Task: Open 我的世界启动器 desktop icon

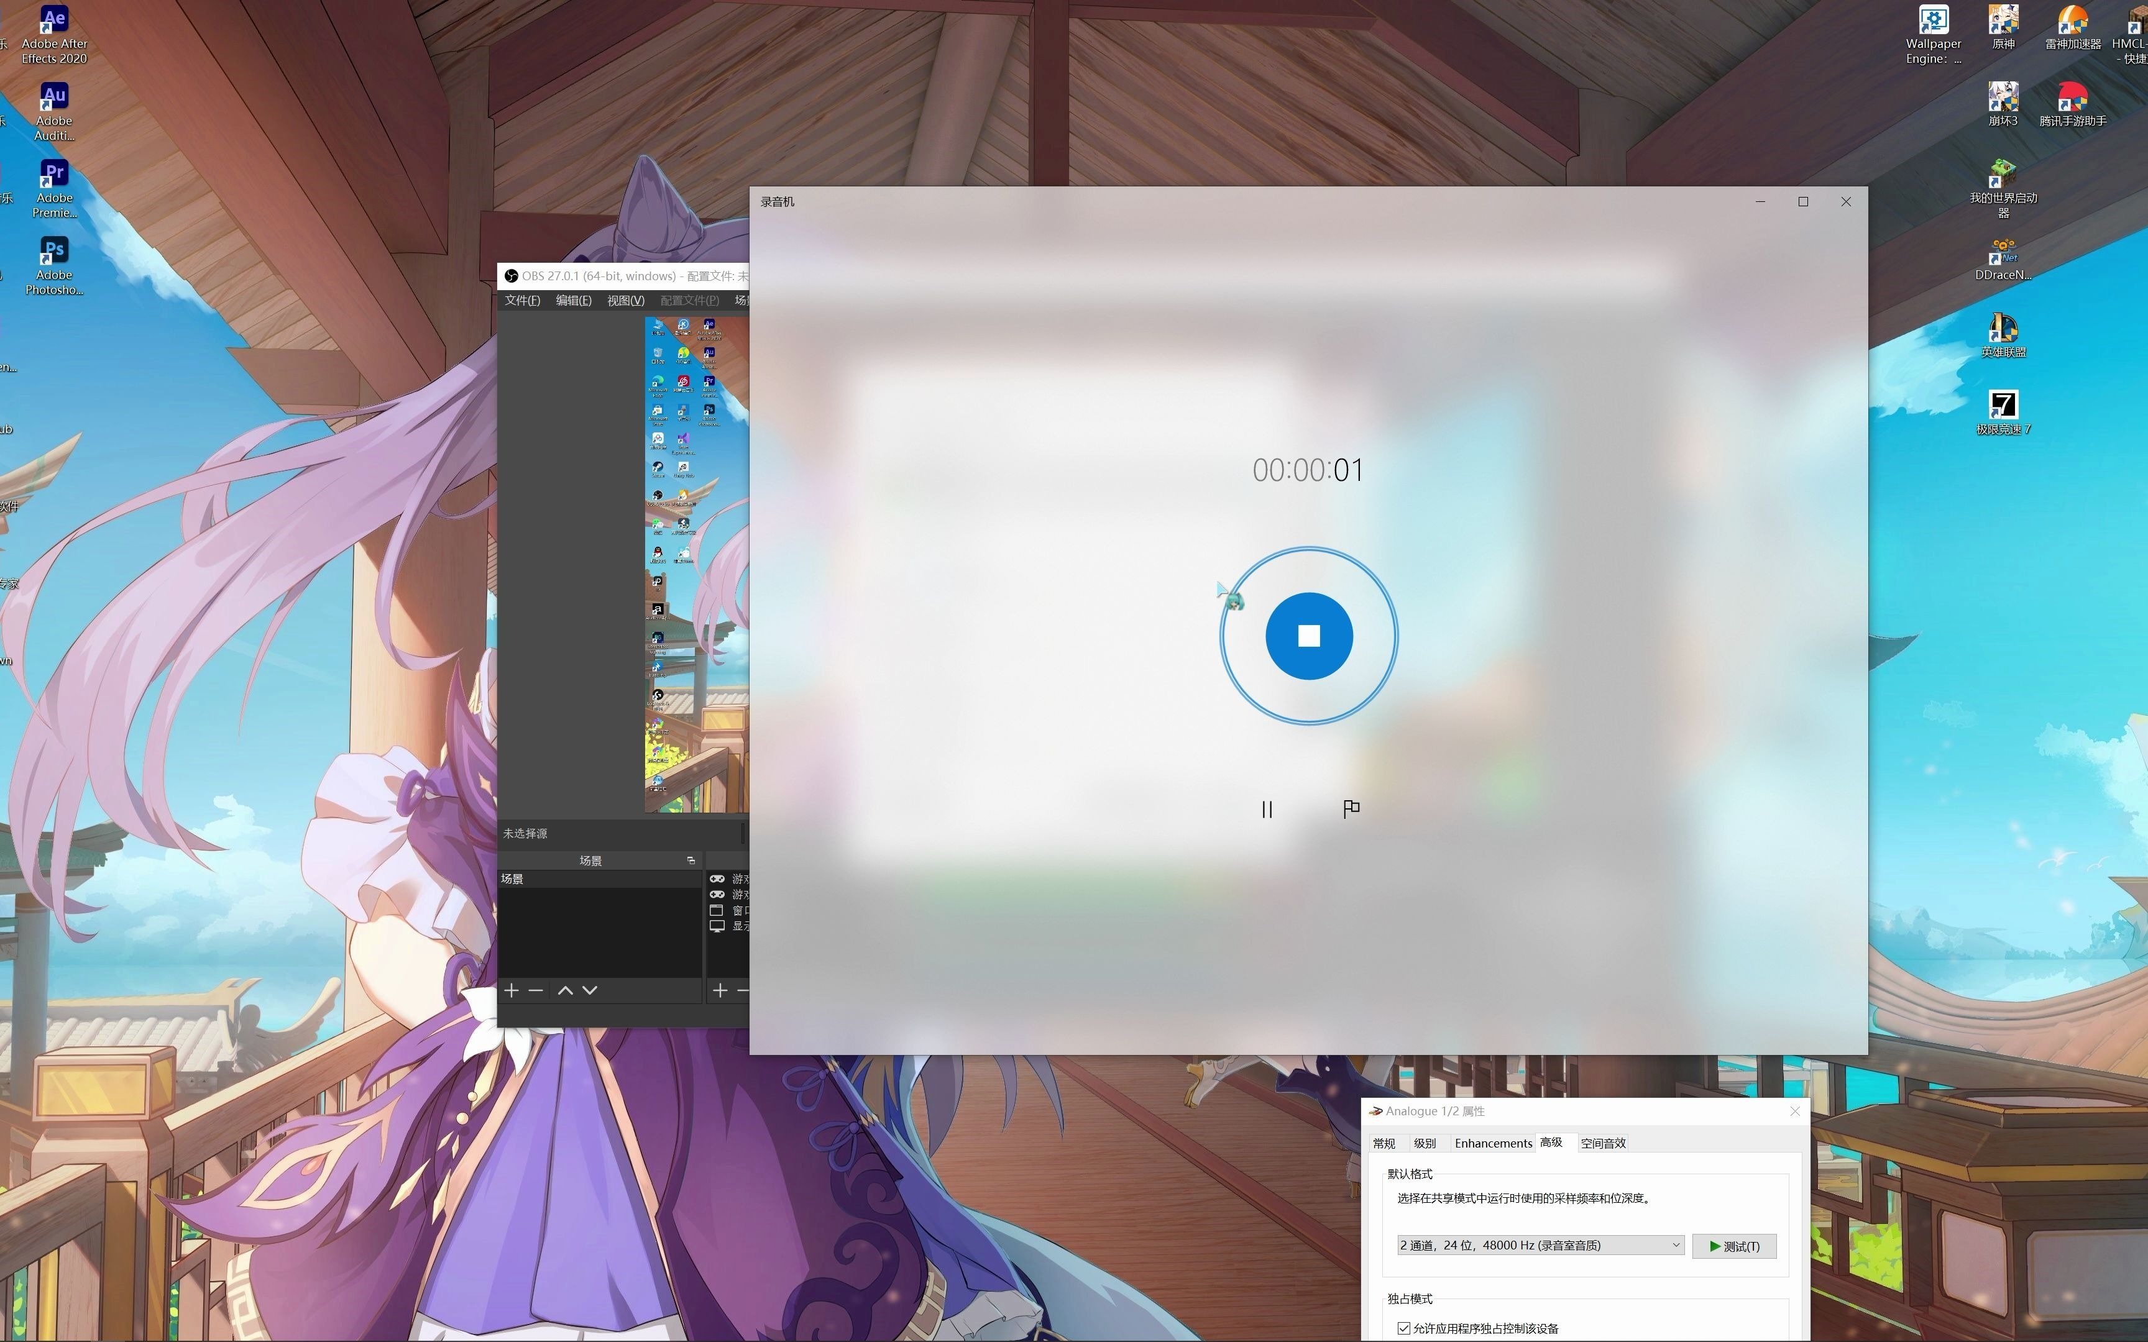Action: (2003, 189)
